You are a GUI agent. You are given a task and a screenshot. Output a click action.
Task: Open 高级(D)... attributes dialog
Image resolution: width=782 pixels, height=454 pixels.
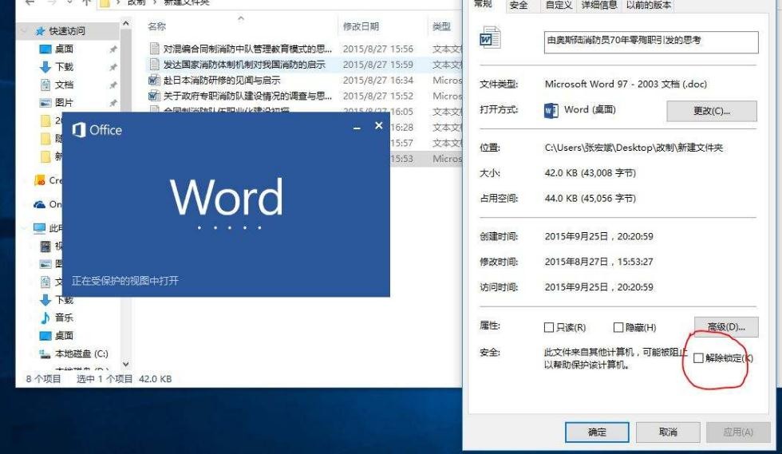pos(725,326)
